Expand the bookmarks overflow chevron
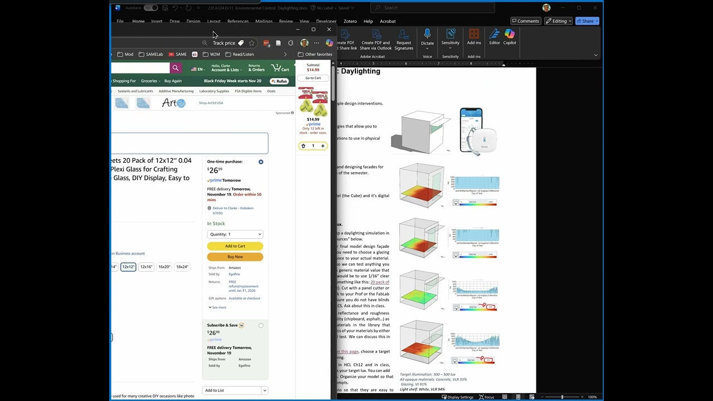713x401 pixels. pos(285,55)
